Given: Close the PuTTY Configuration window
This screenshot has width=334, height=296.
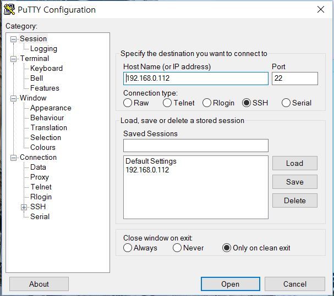Looking at the screenshot, I should (x=321, y=9).
